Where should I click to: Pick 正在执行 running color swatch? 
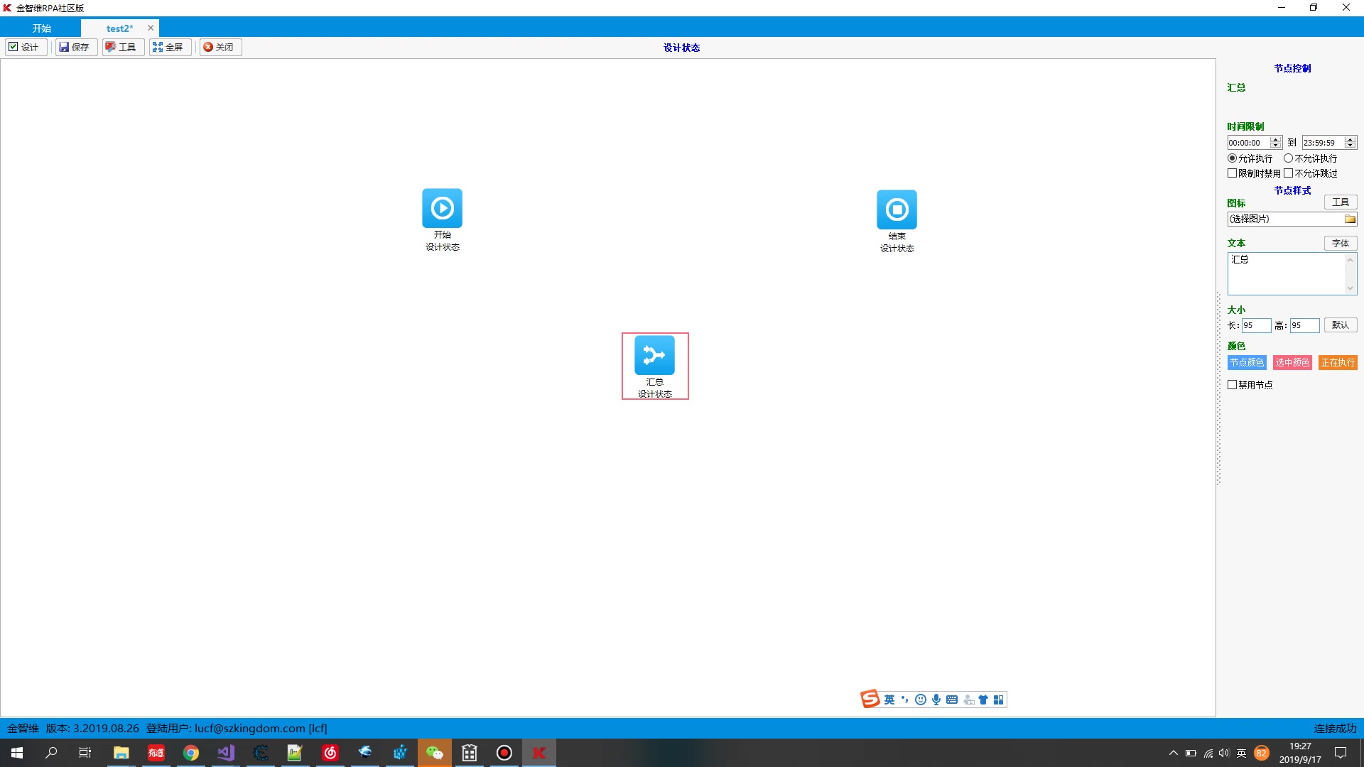[1338, 362]
